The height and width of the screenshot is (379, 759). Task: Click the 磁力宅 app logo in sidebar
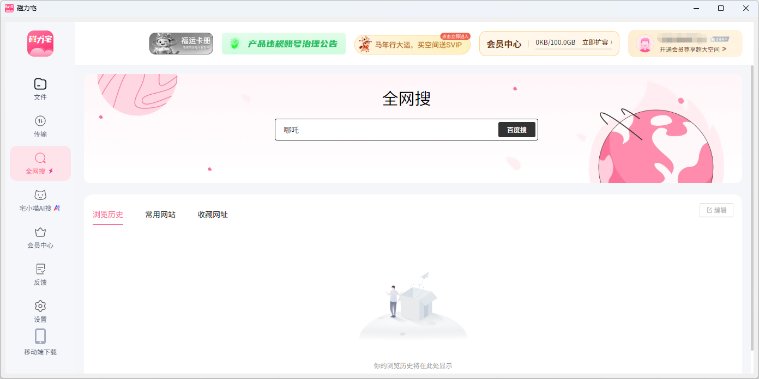click(40, 44)
